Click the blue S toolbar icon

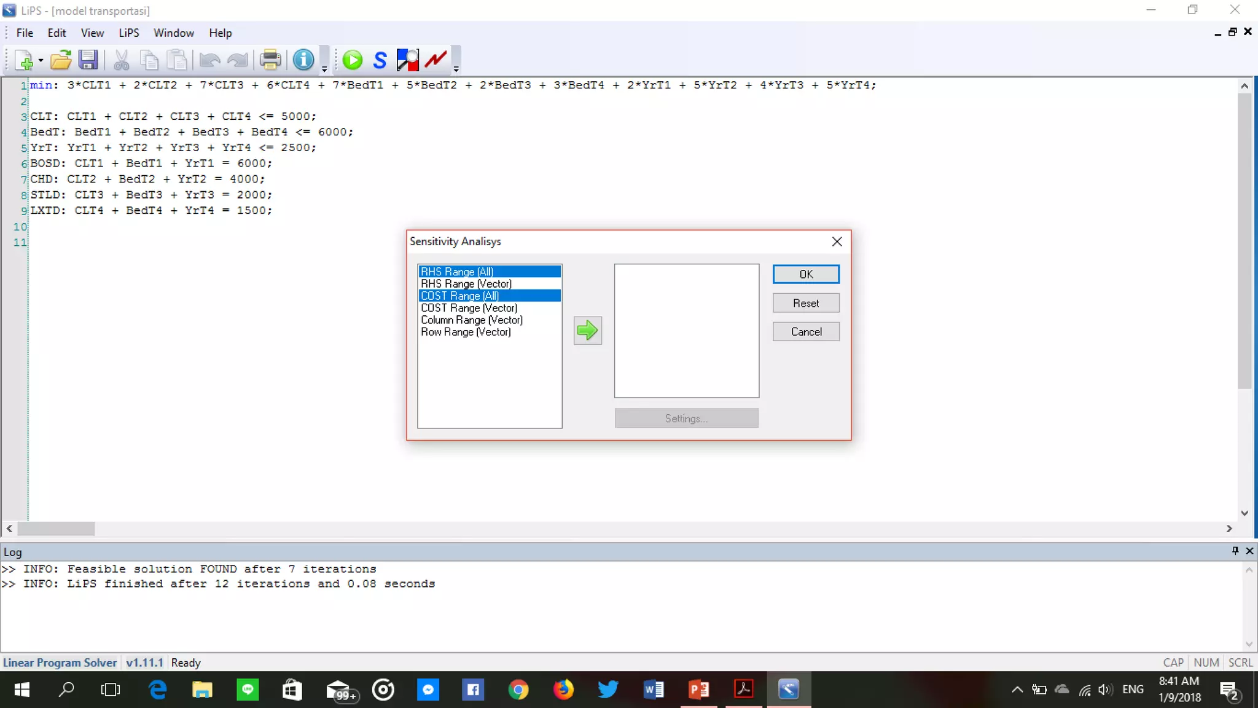click(x=380, y=60)
